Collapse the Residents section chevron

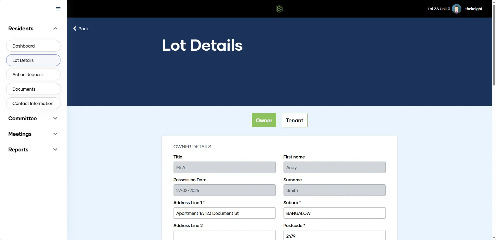pyautogui.click(x=55, y=29)
